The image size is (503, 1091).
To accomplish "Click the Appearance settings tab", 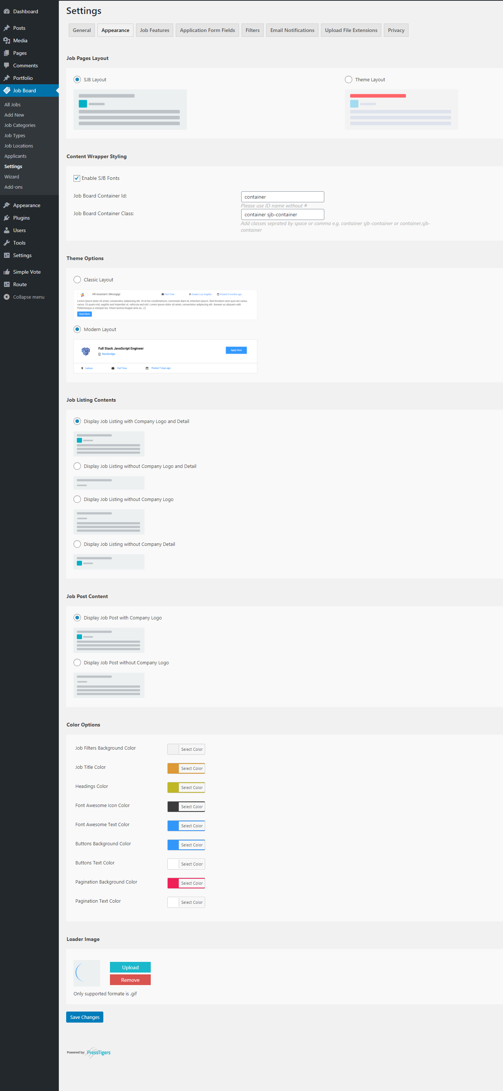I will point(115,30).
